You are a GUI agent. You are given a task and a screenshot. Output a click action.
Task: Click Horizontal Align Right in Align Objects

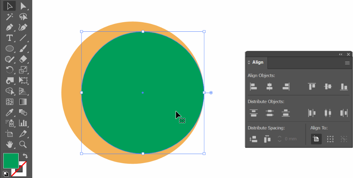pyautogui.click(x=286, y=86)
